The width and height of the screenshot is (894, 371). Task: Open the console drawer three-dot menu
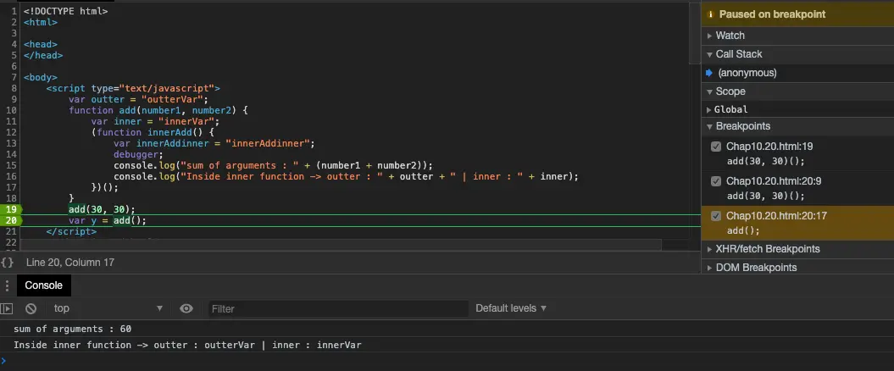(8, 285)
